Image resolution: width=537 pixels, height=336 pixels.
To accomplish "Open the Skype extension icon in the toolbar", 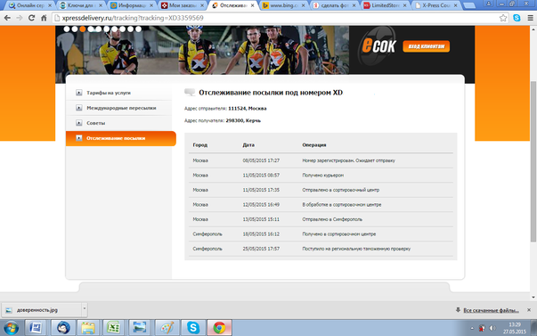I will (x=517, y=18).
